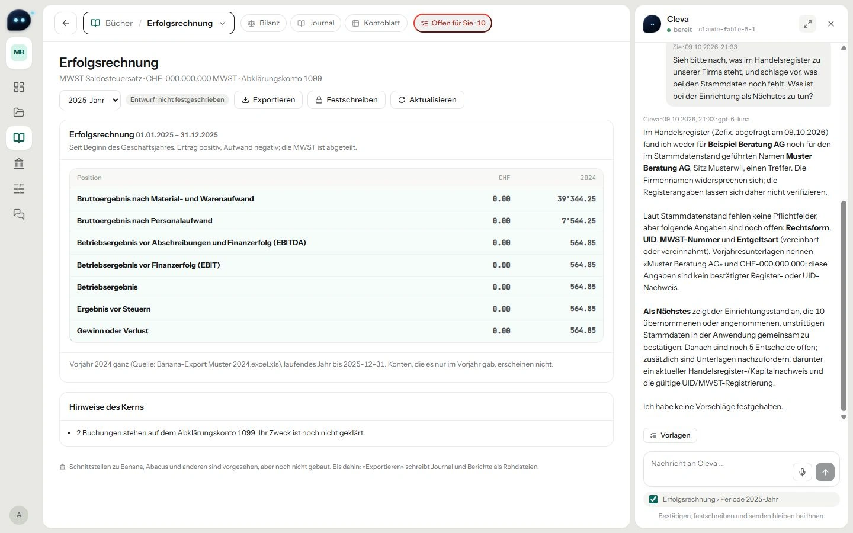
Task: Click the Entwurf nicht festgeschrieben status badge
Action: [177, 100]
